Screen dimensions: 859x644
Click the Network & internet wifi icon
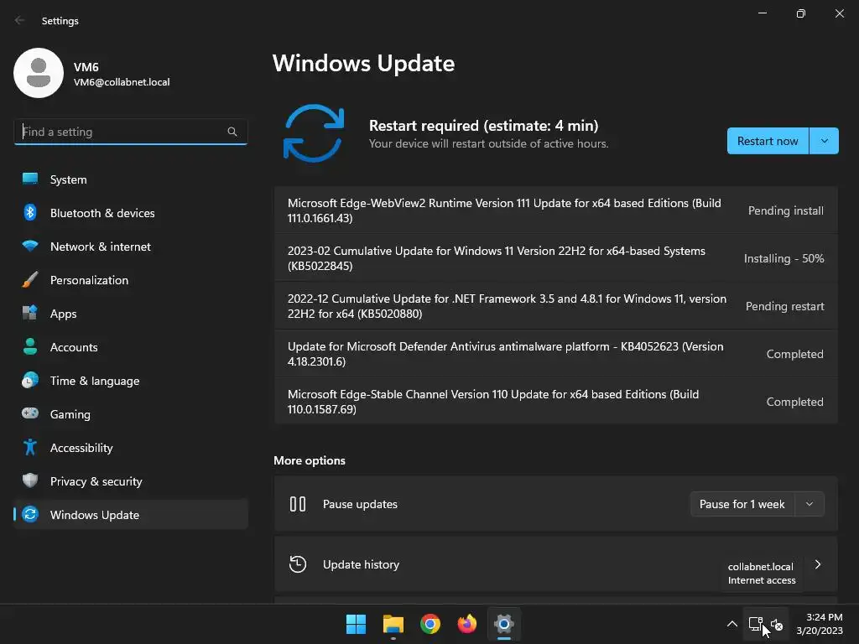pyautogui.click(x=30, y=246)
